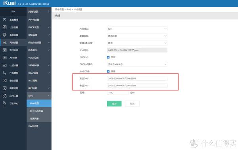Click the 取消 cancel button
This screenshot has height=150, width=238.
pos(132,104)
